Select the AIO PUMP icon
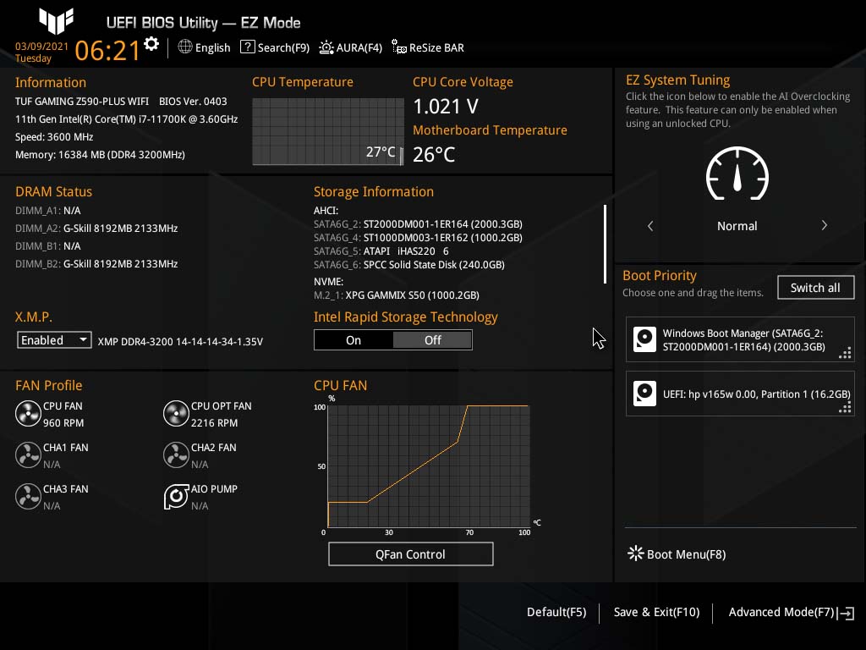The height and width of the screenshot is (650, 866). pos(176,496)
